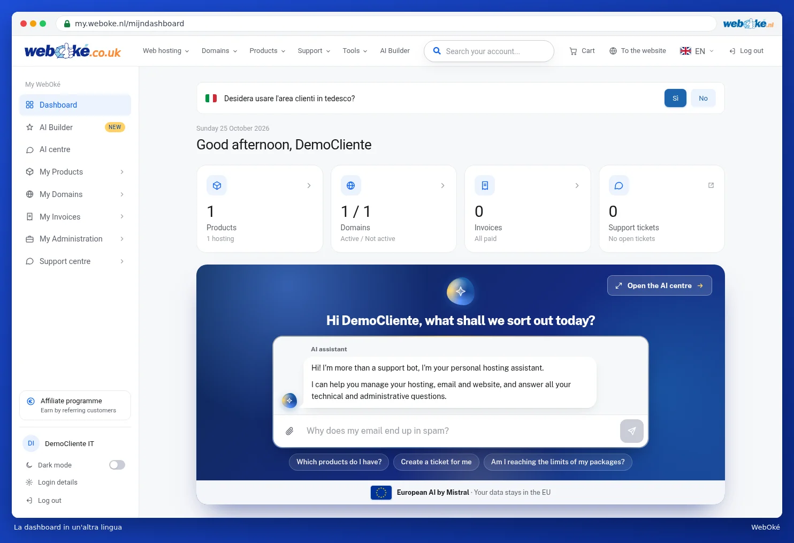The width and height of the screenshot is (794, 543).
Task: Click No on the language banner
Action: point(703,98)
